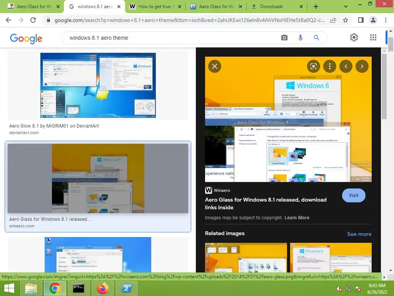This screenshot has height=296, width=394.
Task: Show next image in preview
Action: [362, 66]
